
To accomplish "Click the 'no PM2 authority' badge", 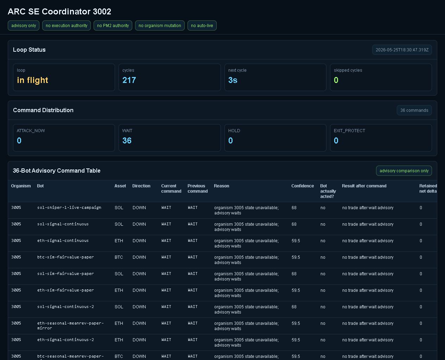I will pos(113,25).
